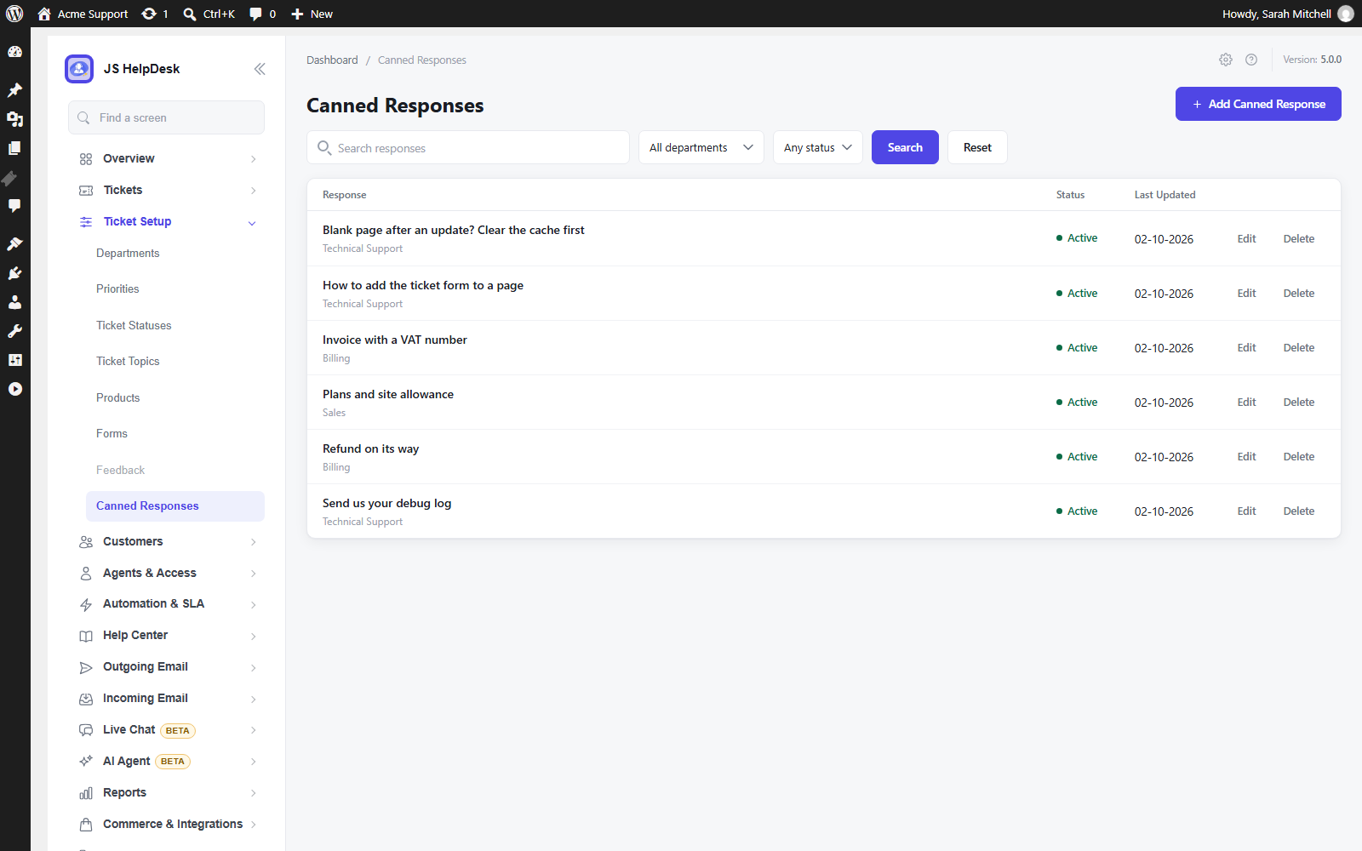Open the comments bubble in top bar

(262, 14)
